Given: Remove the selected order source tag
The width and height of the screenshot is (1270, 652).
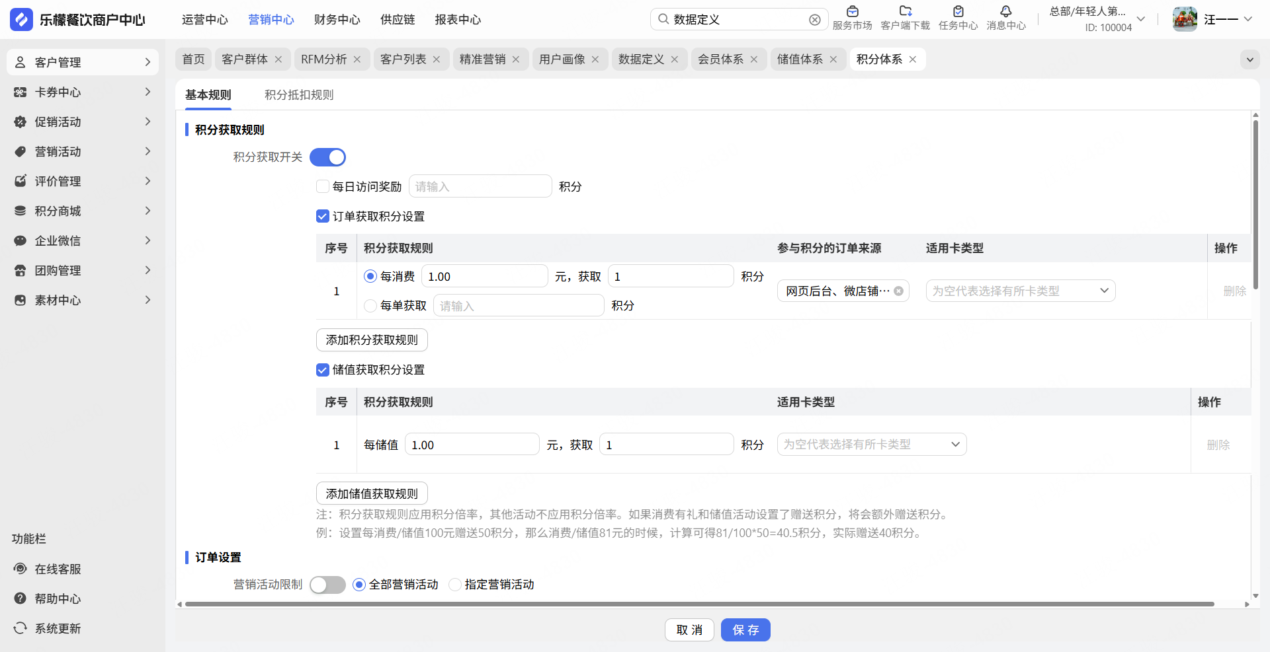Looking at the screenshot, I should click(898, 291).
